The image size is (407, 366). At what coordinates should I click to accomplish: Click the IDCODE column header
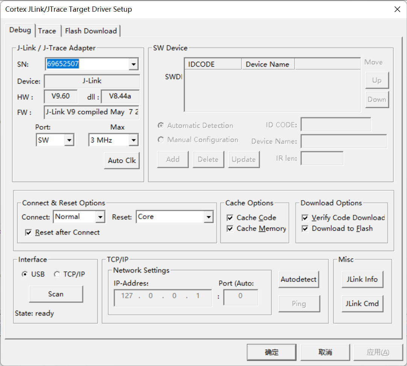point(213,64)
